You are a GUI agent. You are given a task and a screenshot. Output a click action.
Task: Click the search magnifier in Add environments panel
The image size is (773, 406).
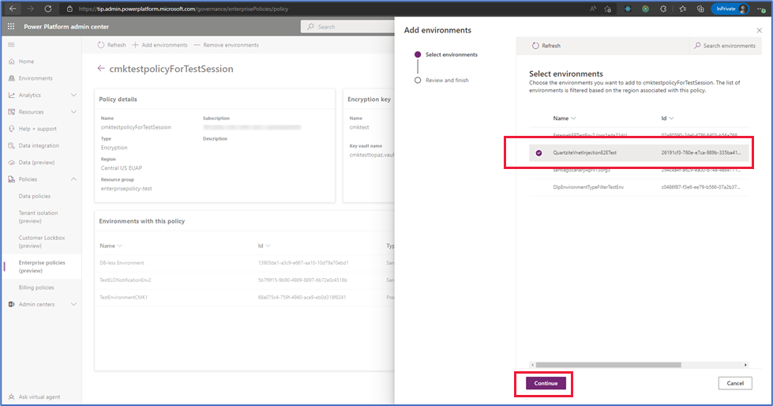(697, 45)
